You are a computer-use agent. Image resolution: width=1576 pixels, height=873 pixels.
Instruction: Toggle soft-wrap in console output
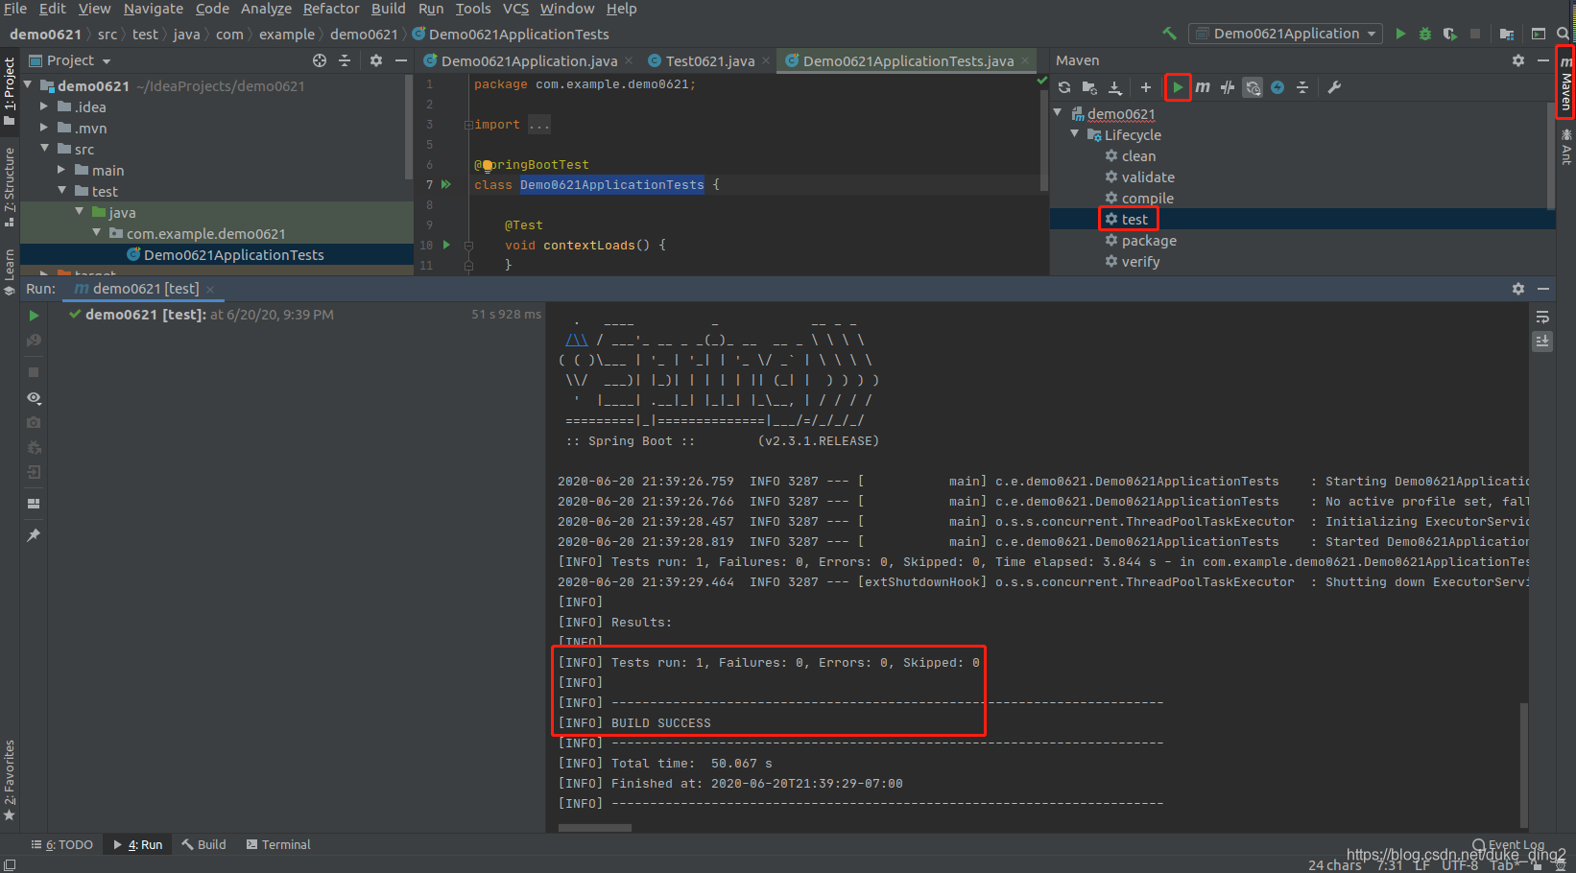coord(1542,317)
